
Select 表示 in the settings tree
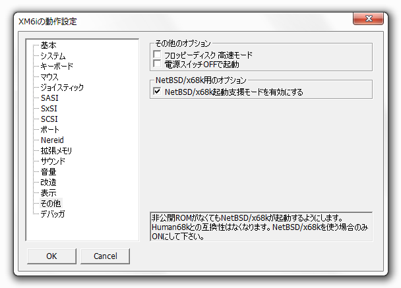tap(48, 192)
